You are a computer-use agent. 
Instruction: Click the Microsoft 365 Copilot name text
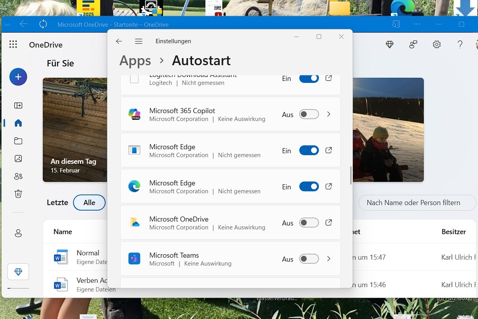click(182, 111)
